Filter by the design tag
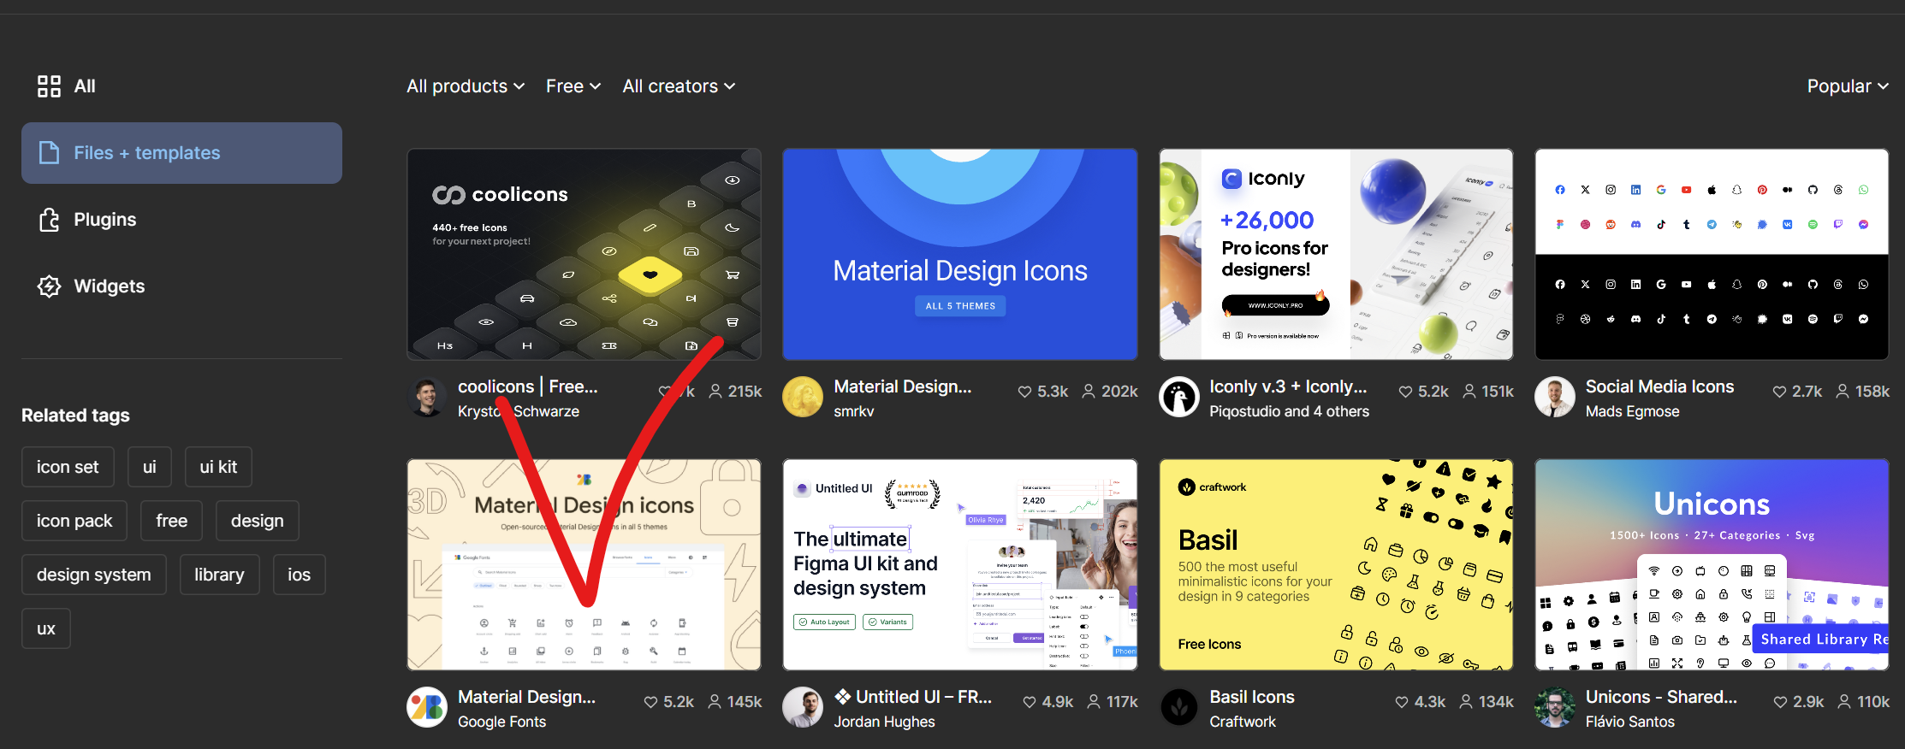Screen dimensions: 1905x749 258,521
